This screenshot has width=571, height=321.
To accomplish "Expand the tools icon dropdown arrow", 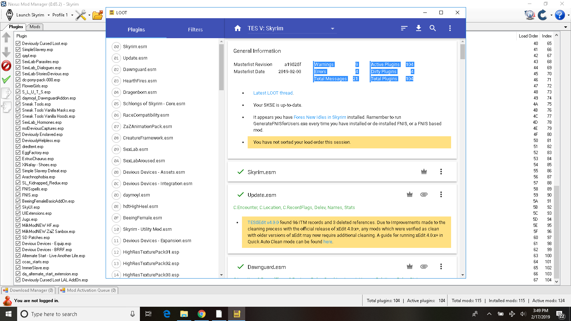I will pyautogui.click(x=89, y=15).
